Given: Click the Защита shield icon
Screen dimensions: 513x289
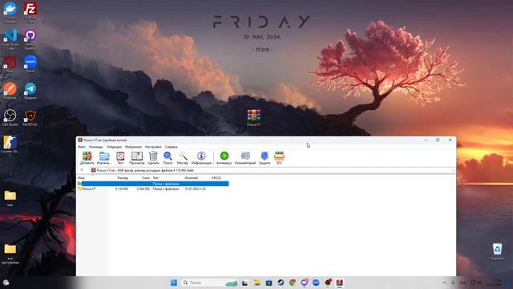Looking at the screenshot, I should point(265,157).
